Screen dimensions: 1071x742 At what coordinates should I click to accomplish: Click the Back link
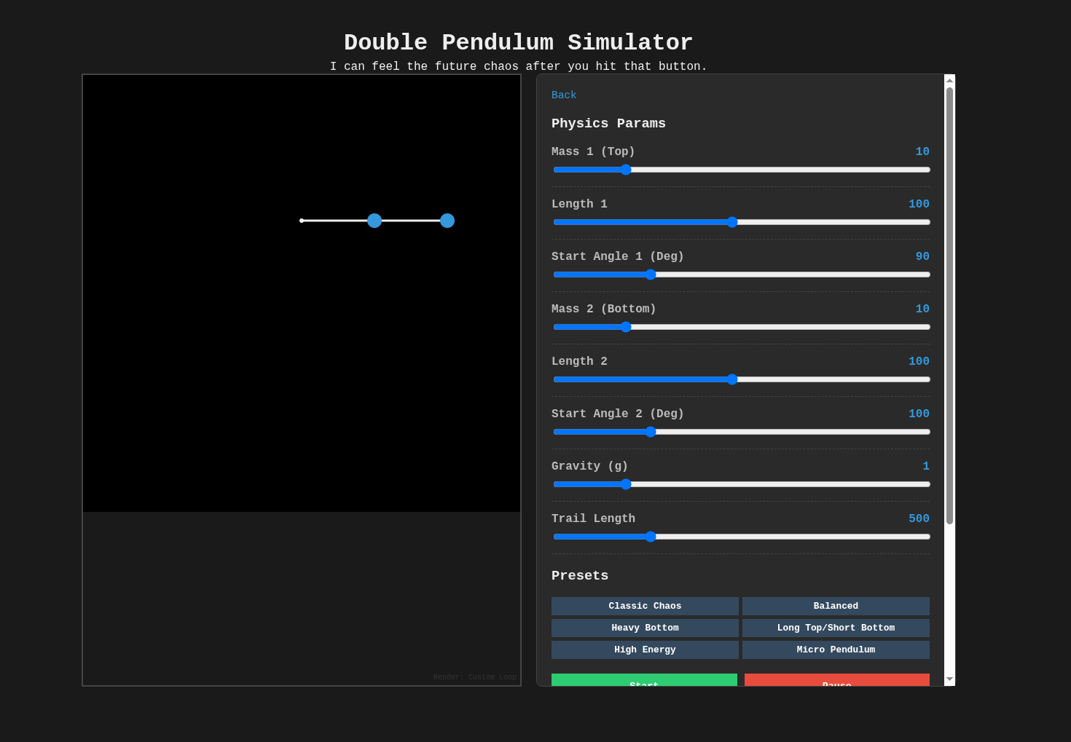point(564,95)
